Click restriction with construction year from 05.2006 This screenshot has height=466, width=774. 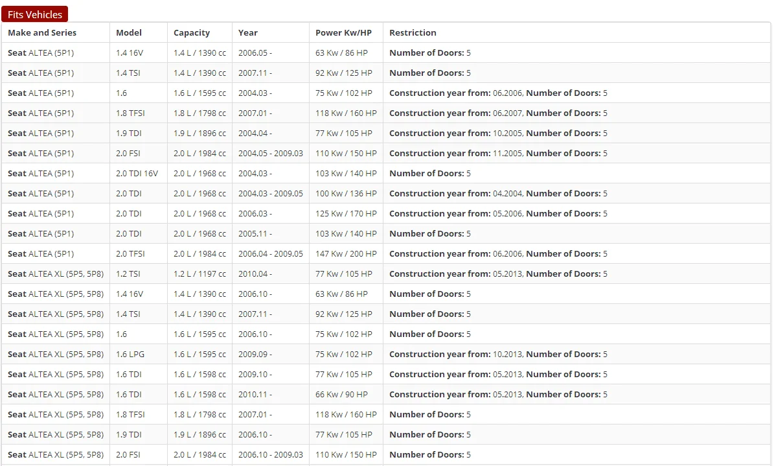[498, 214]
